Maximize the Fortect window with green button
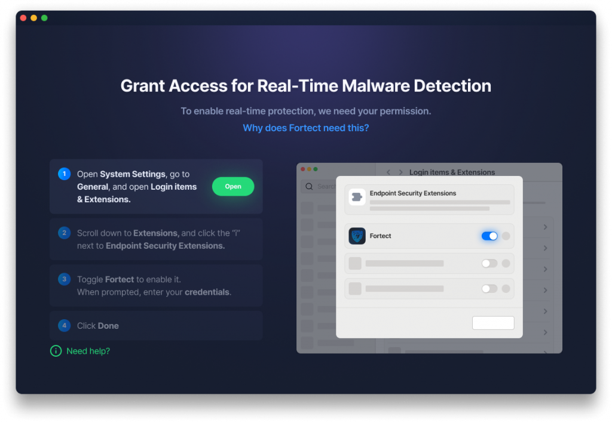This screenshot has width=612, height=423. coord(44,18)
